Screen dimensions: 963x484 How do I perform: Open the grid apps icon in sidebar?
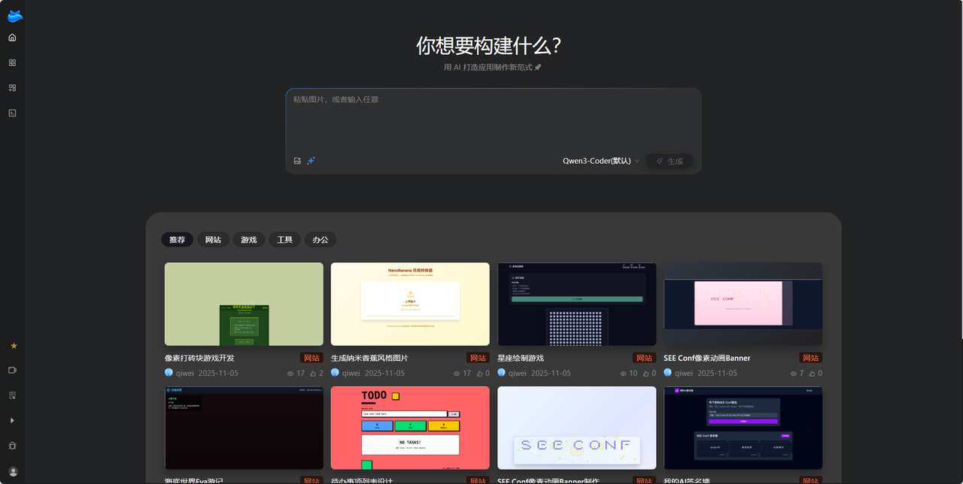coord(12,62)
